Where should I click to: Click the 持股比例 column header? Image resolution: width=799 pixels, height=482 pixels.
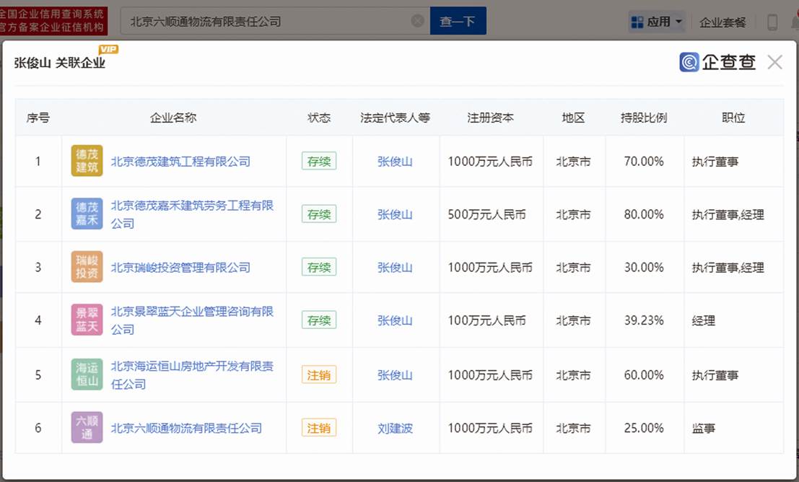pos(644,118)
